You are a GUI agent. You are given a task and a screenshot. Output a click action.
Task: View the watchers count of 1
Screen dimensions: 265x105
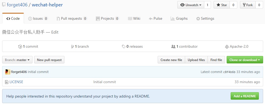coord(207,5)
